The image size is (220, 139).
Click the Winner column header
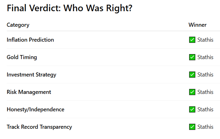click(x=197, y=25)
